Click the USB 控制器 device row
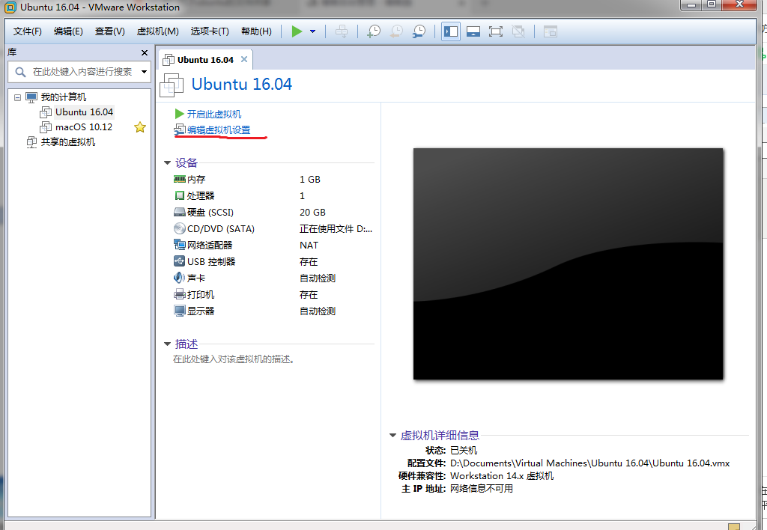The width and height of the screenshot is (767, 530). 273,261
